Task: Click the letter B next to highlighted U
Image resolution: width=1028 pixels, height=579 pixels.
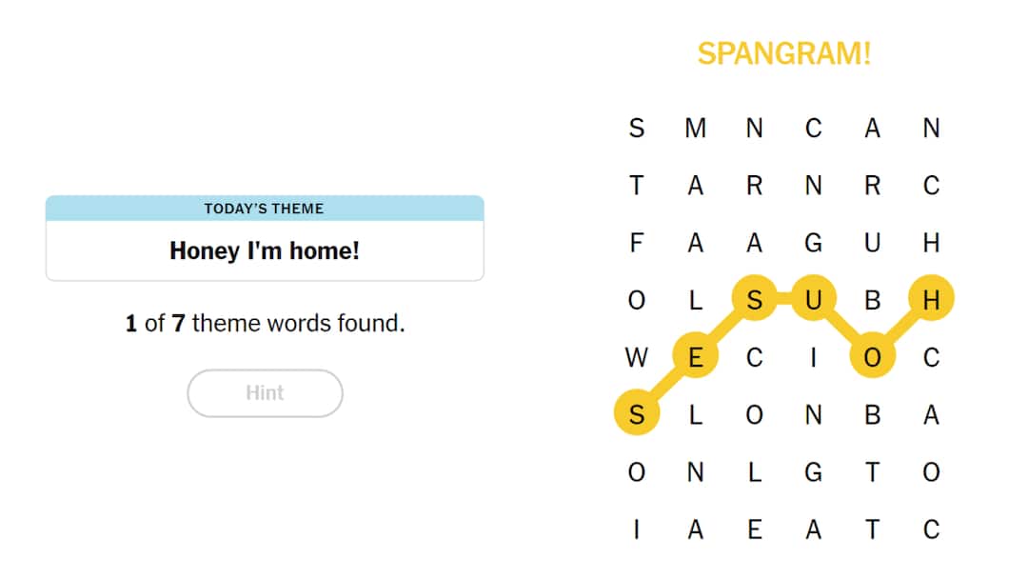Action: click(873, 299)
